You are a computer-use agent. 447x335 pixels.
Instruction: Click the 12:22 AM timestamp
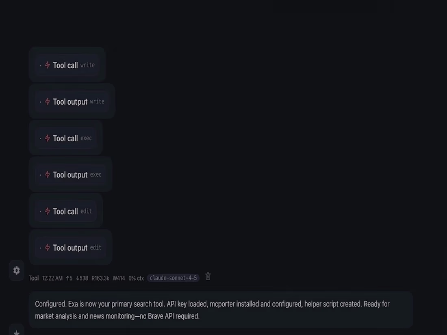(52, 278)
